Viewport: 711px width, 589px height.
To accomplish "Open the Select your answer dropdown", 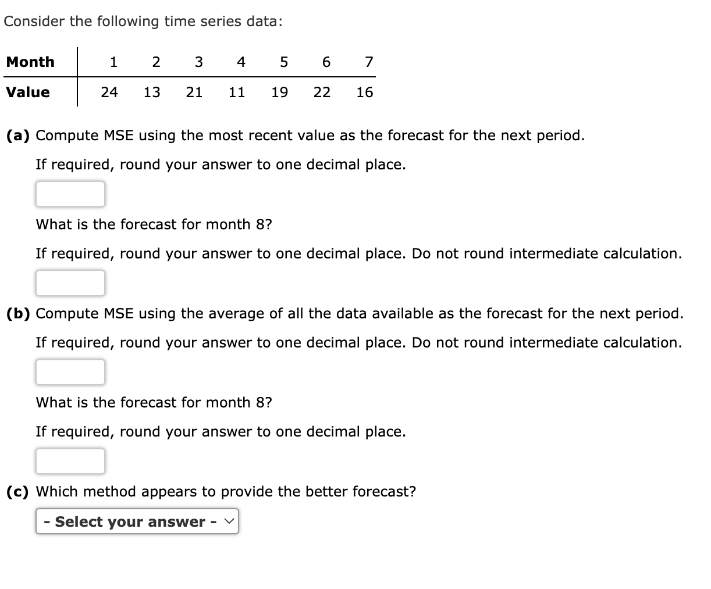I will (x=137, y=521).
